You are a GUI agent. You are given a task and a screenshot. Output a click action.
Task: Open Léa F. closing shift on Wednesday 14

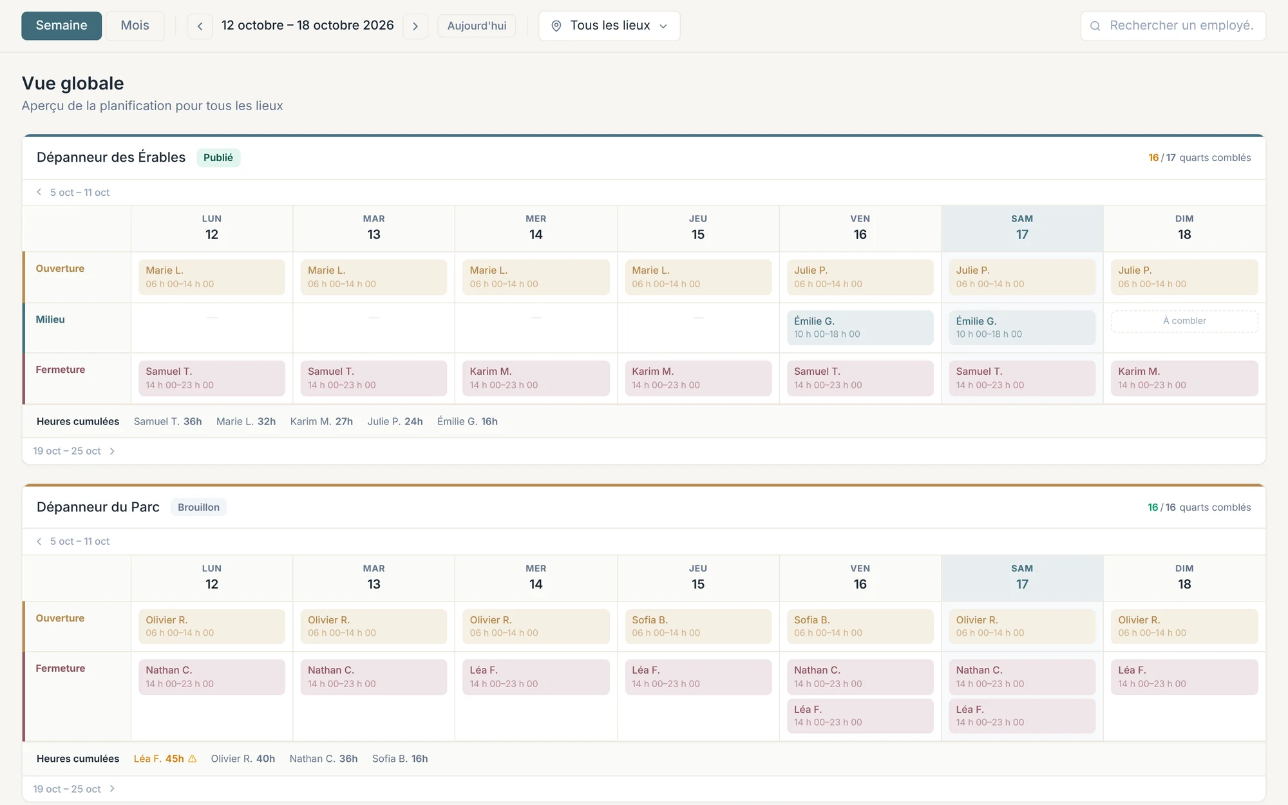pyautogui.click(x=536, y=677)
